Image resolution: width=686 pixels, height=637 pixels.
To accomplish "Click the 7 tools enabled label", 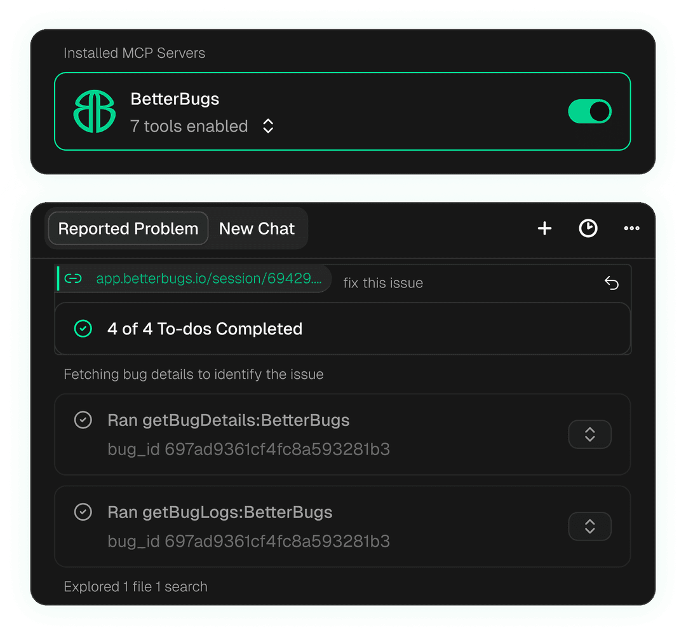I will click(x=189, y=126).
